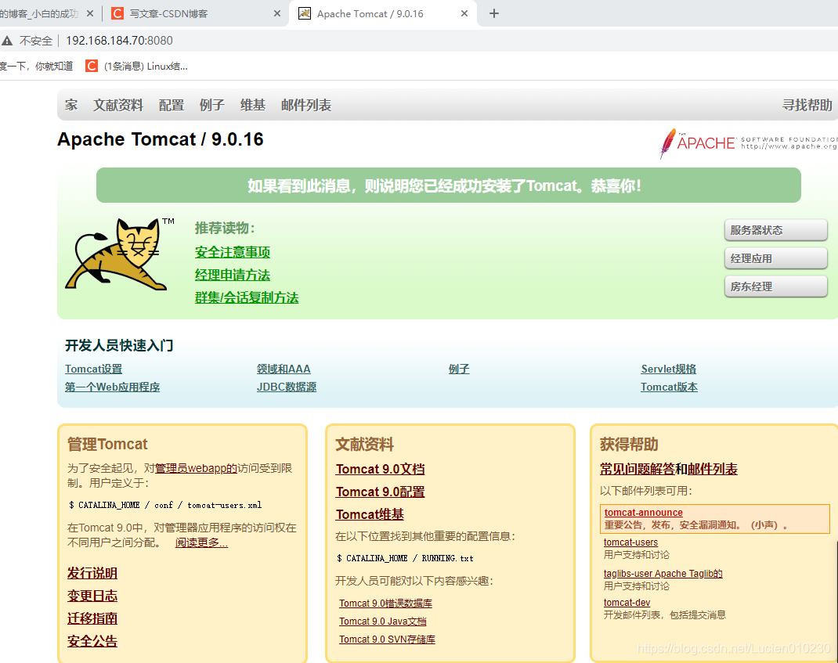The width and height of the screenshot is (838, 663).
Task: Open the 文献资料 navigation item
Action: 118,105
